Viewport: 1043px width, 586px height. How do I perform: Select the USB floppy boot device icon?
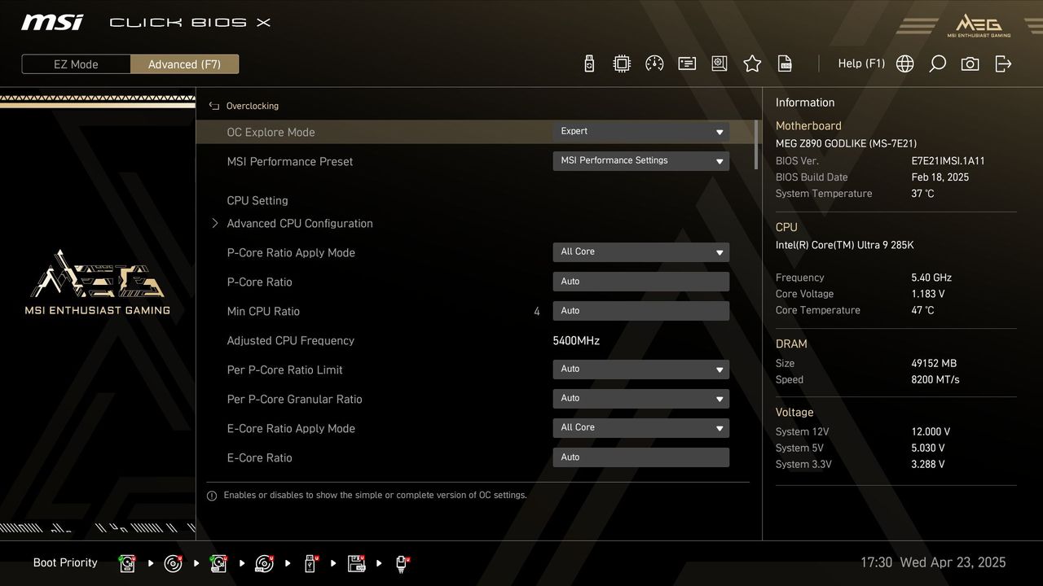click(x=356, y=563)
